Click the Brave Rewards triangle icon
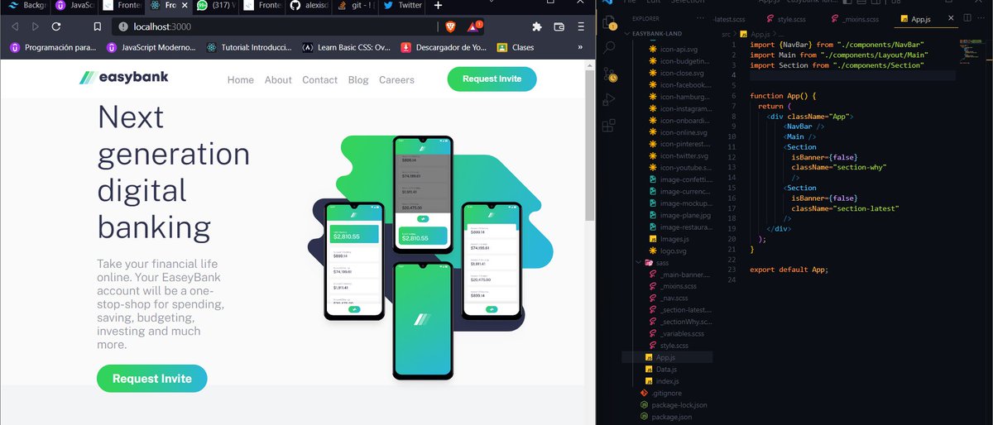 (473, 26)
